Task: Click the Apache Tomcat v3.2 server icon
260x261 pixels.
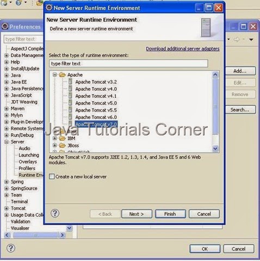Action: pos(70,82)
